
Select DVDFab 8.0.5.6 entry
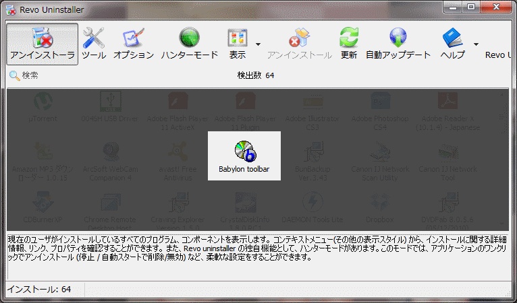[447, 211]
